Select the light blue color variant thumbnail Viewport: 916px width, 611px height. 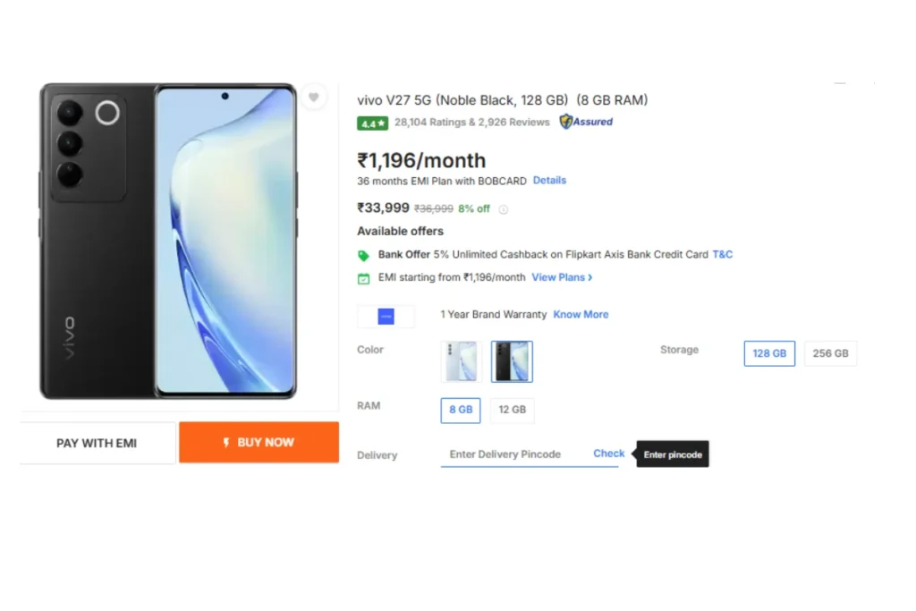point(461,361)
